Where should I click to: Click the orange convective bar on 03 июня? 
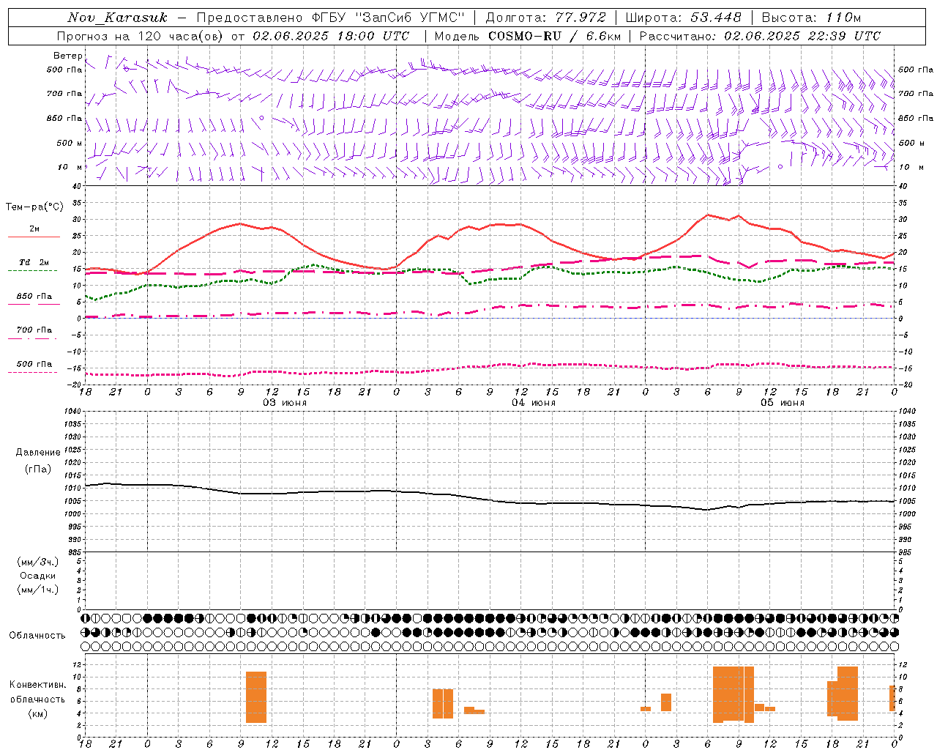click(x=256, y=697)
